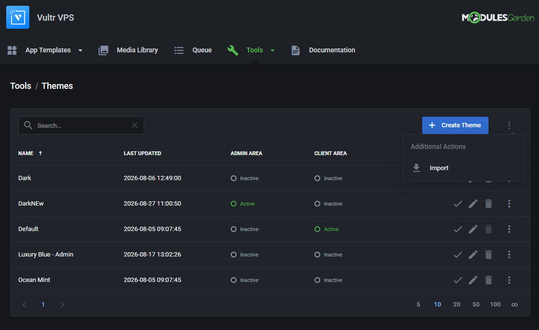This screenshot has width=539, height=330.
Task: Edit the DarkNEw theme
Action: (x=473, y=204)
